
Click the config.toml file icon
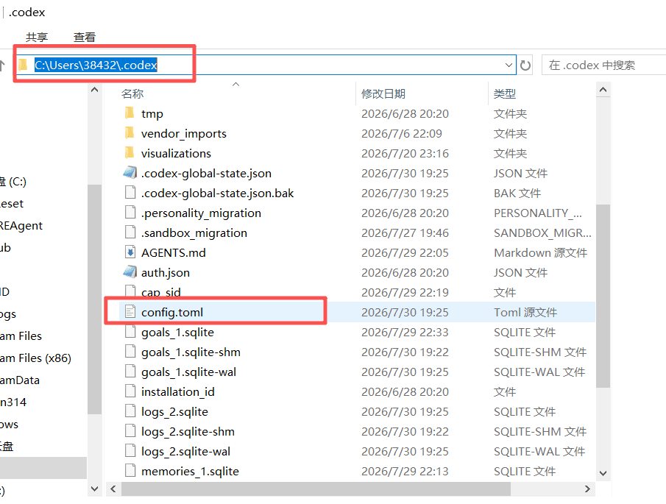(x=130, y=312)
